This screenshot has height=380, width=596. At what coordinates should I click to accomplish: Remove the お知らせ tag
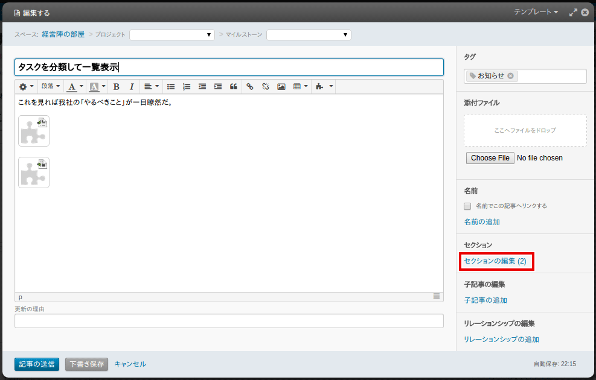[x=510, y=76]
